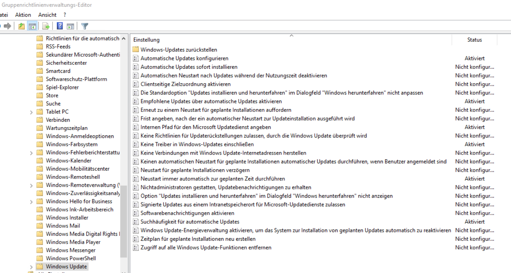The width and height of the screenshot is (511, 273).
Task: Click Aktiviert status of Automatische Updates konfigurieren
Action: pos(474,58)
